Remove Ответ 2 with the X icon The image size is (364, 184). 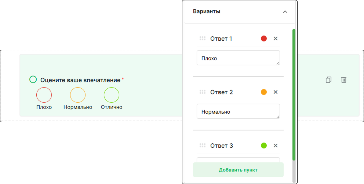click(x=276, y=92)
